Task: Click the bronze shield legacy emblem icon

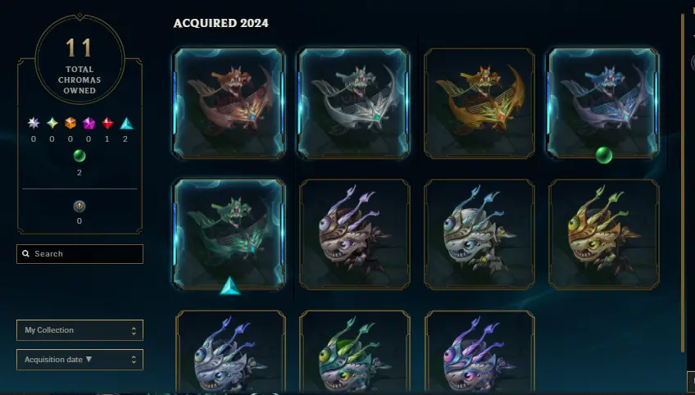Action: (x=79, y=207)
